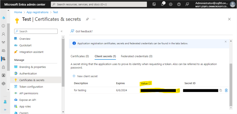Click the help question mark icon

pos(179,4)
